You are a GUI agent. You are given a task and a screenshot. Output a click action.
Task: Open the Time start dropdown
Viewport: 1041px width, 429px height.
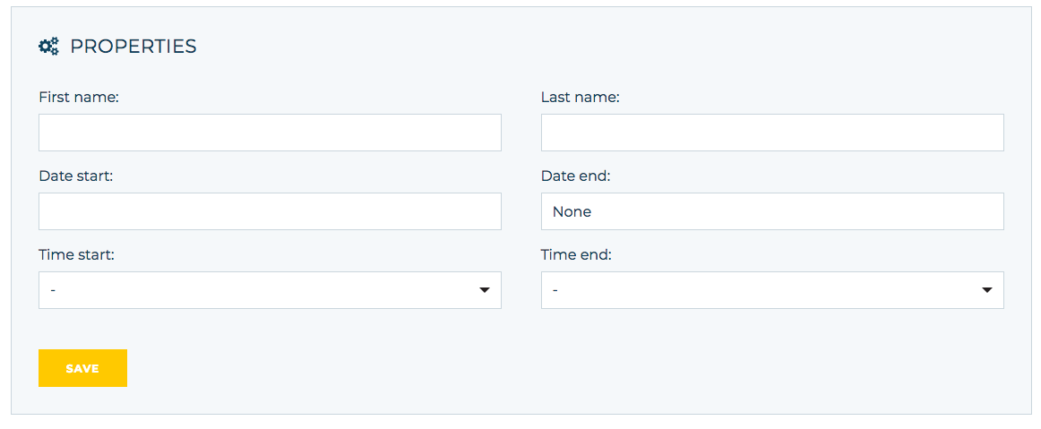[270, 290]
